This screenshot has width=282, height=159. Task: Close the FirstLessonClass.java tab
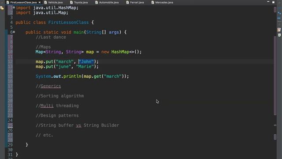[40, 2]
